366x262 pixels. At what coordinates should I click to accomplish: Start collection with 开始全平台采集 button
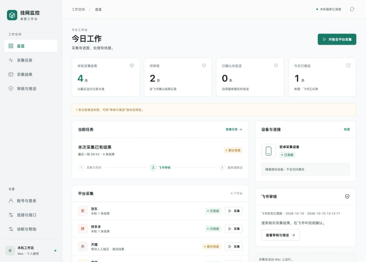337,39
